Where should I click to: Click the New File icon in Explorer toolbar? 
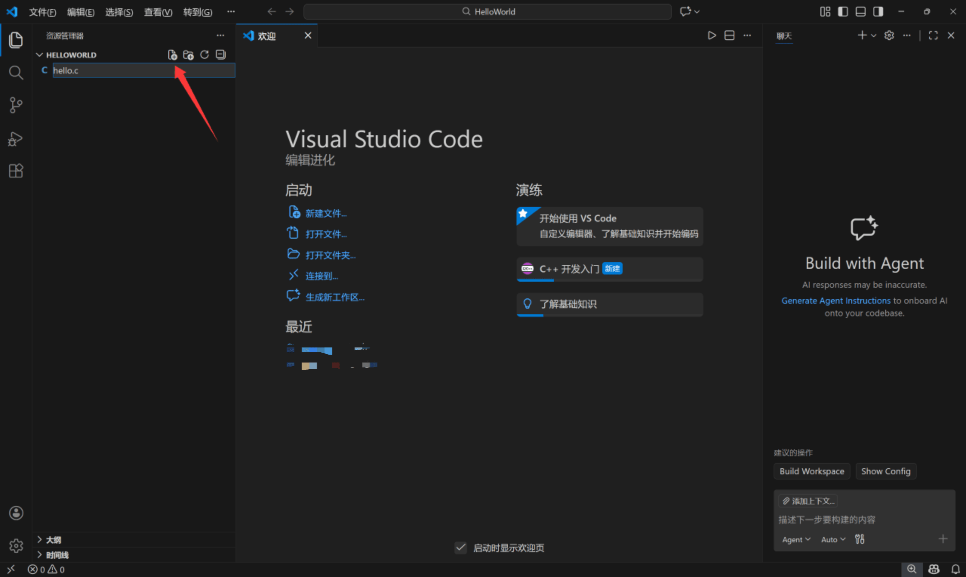click(x=172, y=54)
